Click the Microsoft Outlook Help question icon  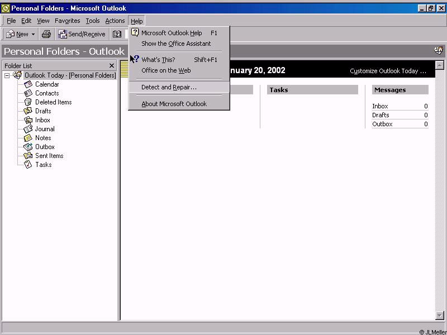point(135,32)
